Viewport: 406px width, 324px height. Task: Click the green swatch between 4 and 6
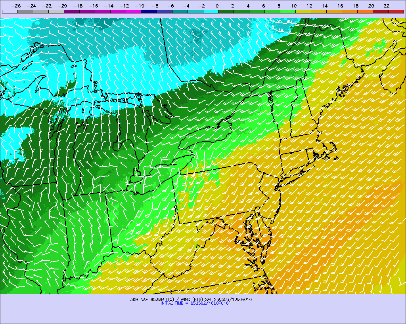pos(257,11)
